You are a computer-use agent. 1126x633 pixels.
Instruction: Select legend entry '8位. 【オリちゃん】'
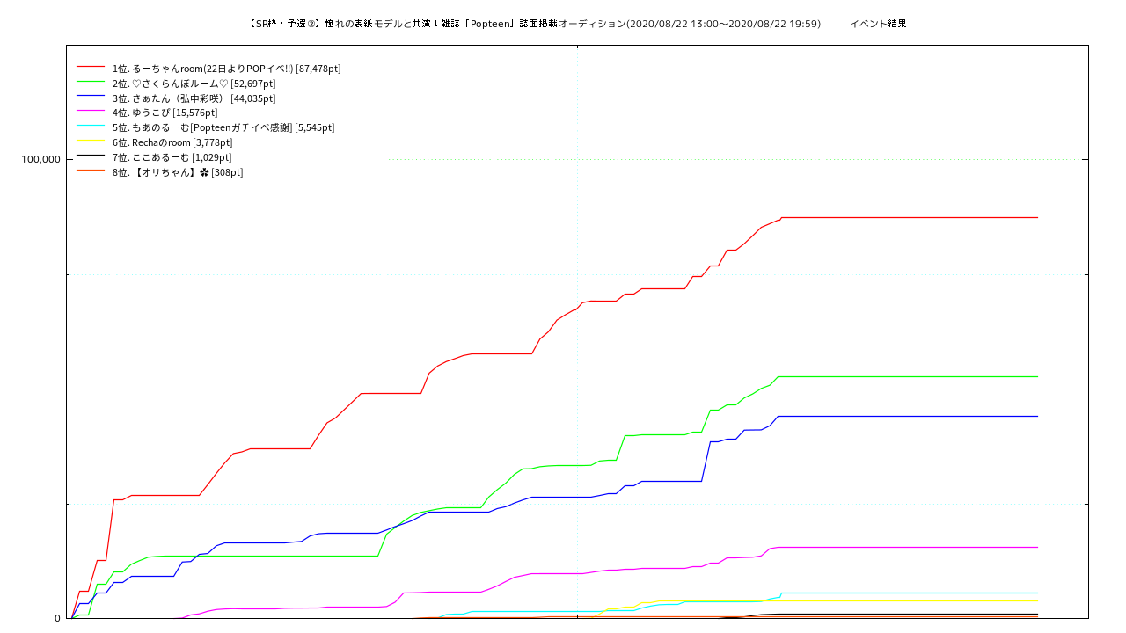pos(178,172)
